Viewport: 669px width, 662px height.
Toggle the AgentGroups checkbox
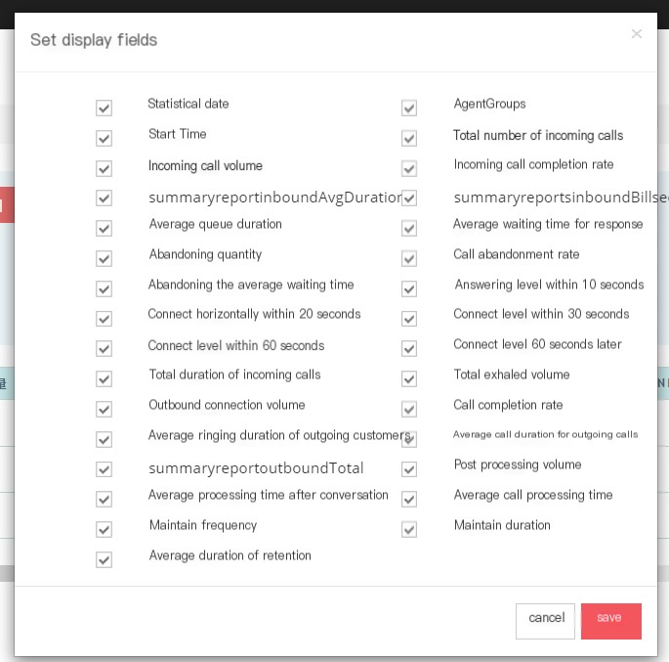pyautogui.click(x=409, y=109)
